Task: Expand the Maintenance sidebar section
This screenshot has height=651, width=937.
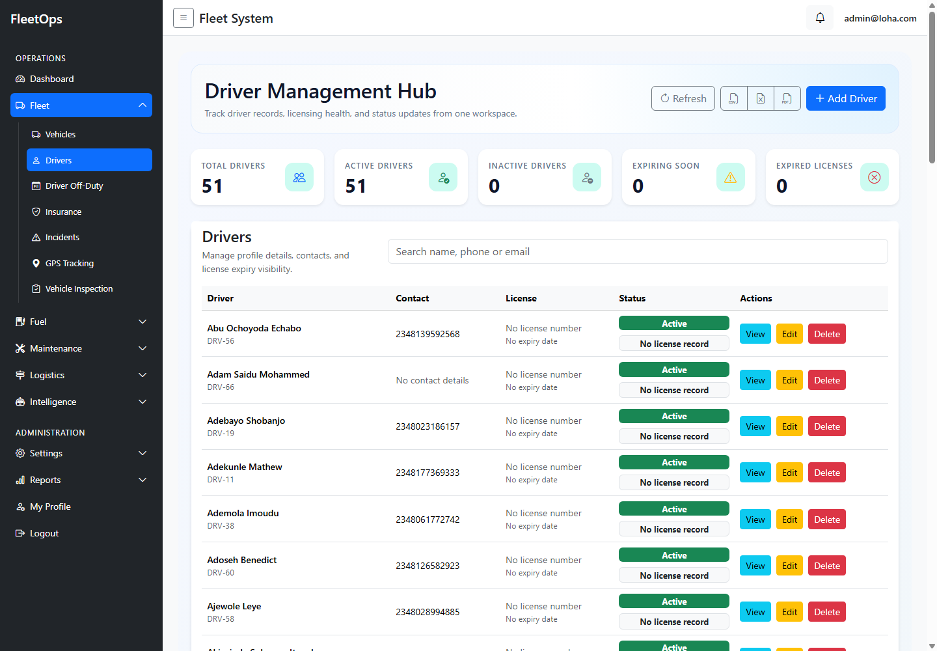Action: coord(81,348)
